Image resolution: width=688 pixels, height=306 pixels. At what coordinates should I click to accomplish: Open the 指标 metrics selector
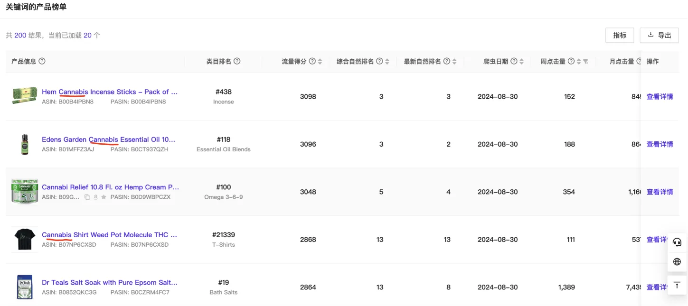point(619,35)
